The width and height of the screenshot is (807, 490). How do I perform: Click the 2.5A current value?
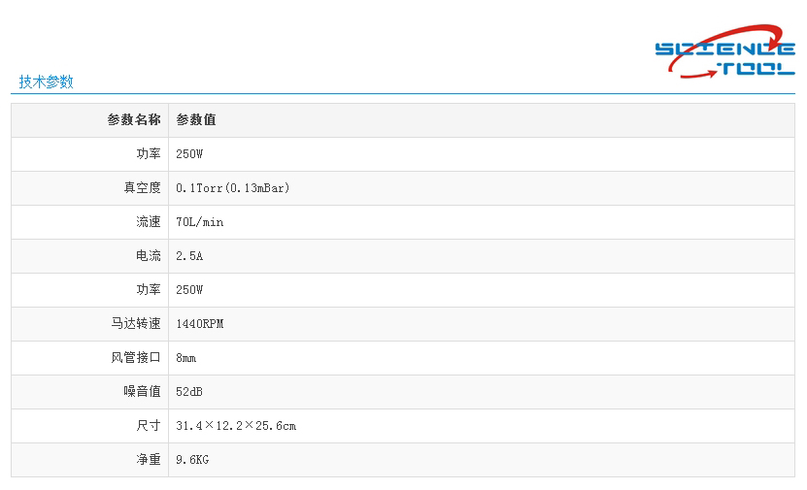pyautogui.click(x=189, y=256)
